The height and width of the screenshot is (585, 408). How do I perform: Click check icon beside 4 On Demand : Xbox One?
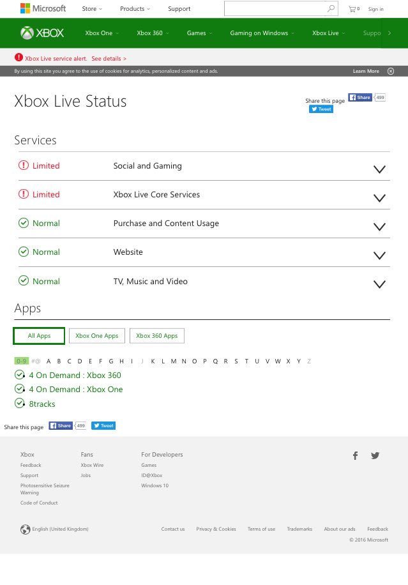coord(20,389)
